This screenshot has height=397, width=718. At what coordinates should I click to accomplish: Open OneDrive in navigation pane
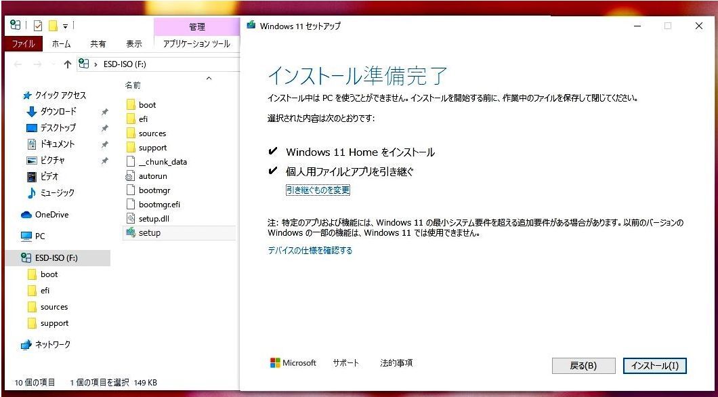point(45,214)
